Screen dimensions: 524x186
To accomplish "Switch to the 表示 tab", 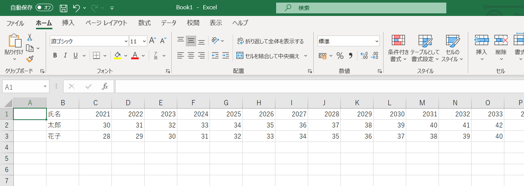I will (216, 23).
